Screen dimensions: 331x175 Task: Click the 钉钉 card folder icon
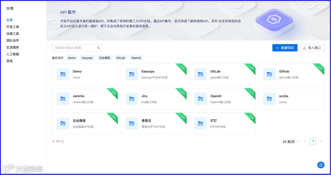pyautogui.click(x=200, y=124)
